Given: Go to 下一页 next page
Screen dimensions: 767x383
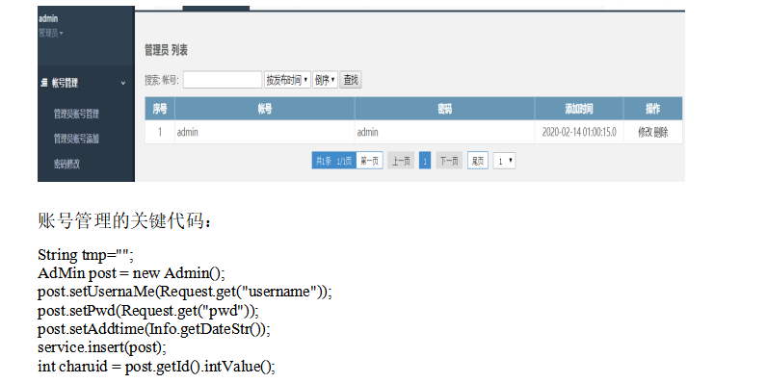Looking at the screenshot, I should pos(449,161).
